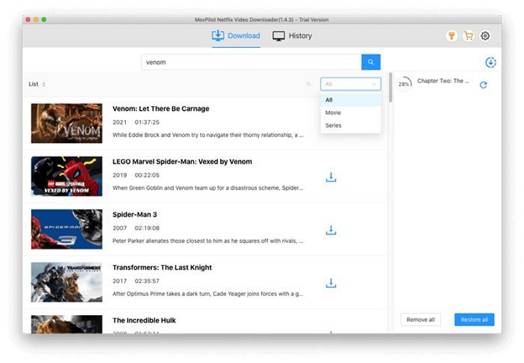
Task: Download Spider-Man 3 via its download icon
Action: (x=331, y=230)
